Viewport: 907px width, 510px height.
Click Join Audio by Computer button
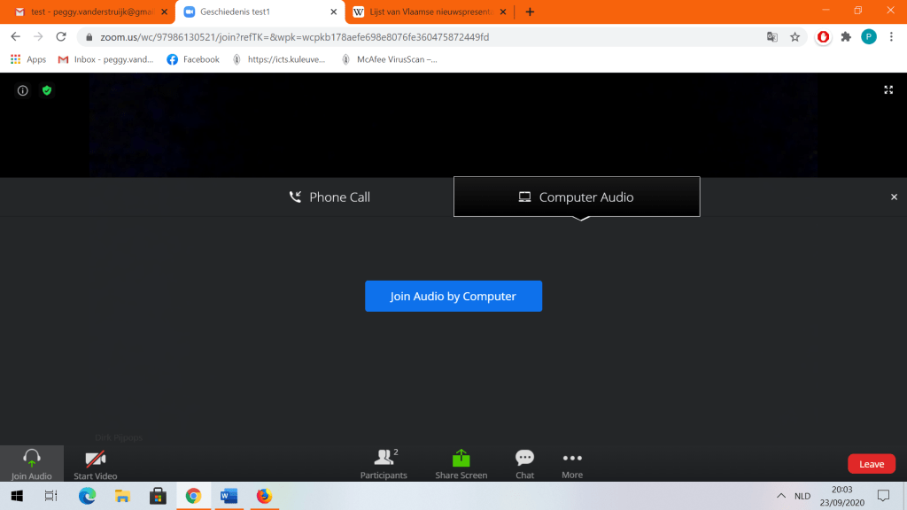click(453, 297)
